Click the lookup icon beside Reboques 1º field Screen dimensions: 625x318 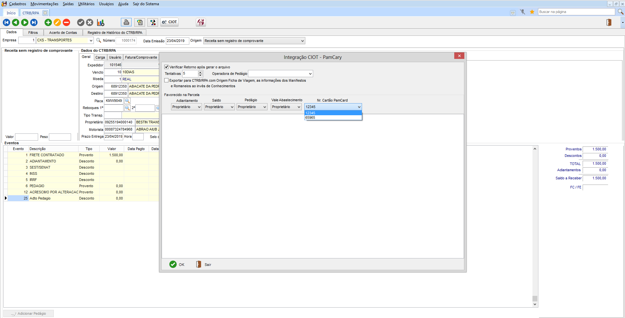point(127,108)
